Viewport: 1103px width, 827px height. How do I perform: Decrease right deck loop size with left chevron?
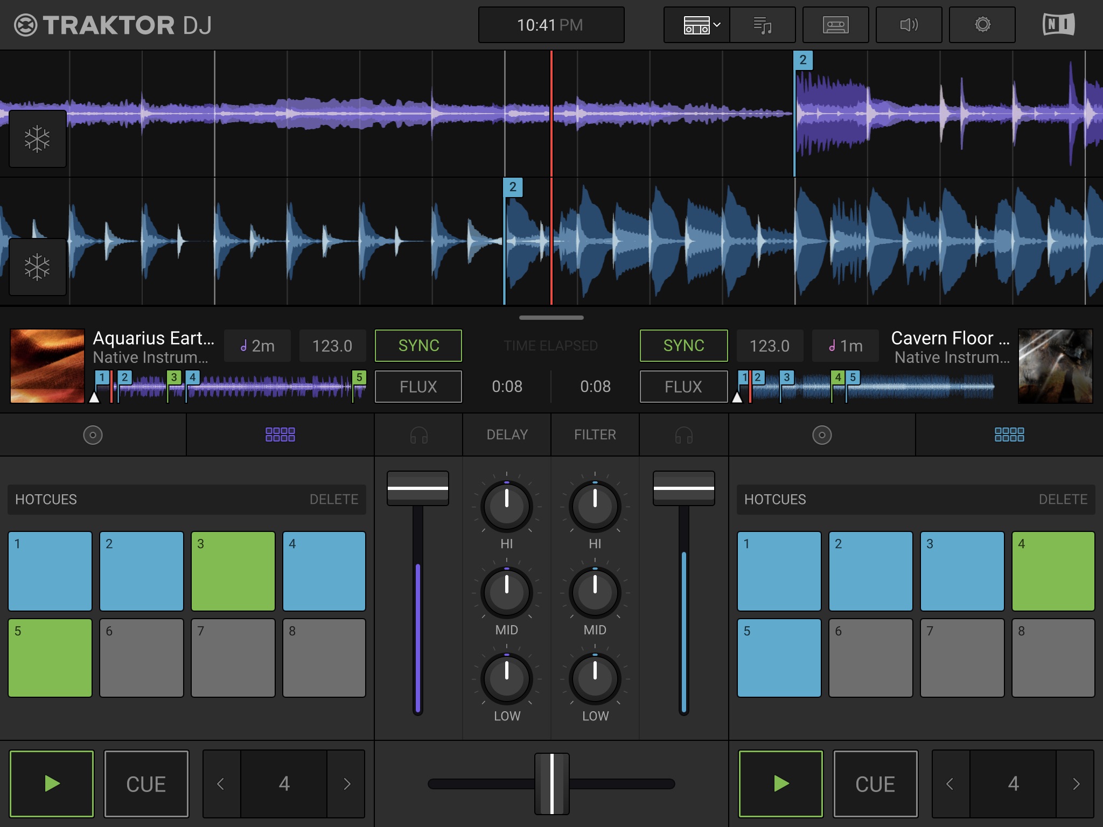(950, 784)
